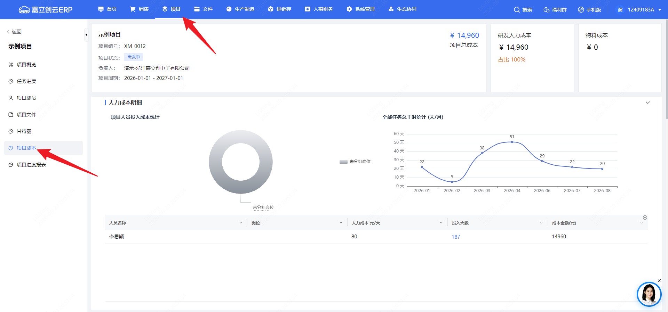This screenshot has width=668, height=312.
Task: Open 项目文件 in sidebar
Action: [x=43, y=115]
